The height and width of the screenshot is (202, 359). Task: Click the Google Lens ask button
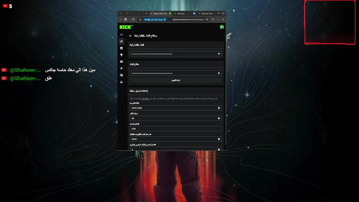155,20
